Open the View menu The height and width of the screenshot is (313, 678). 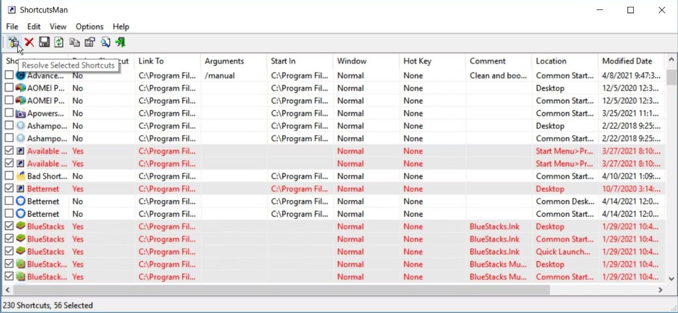58,27
